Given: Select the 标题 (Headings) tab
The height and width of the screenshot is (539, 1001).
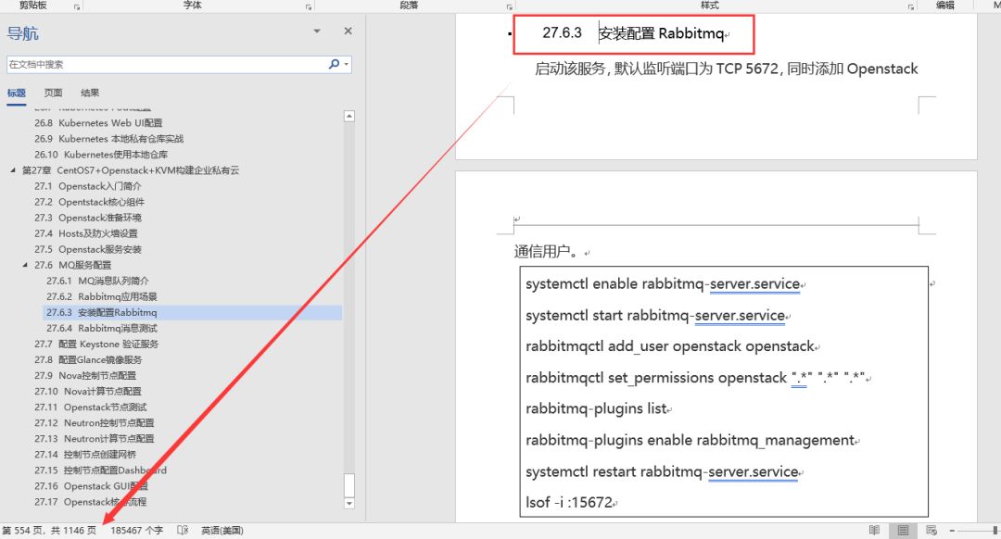Looking at the screenshot, I should [x=17, y=94].
